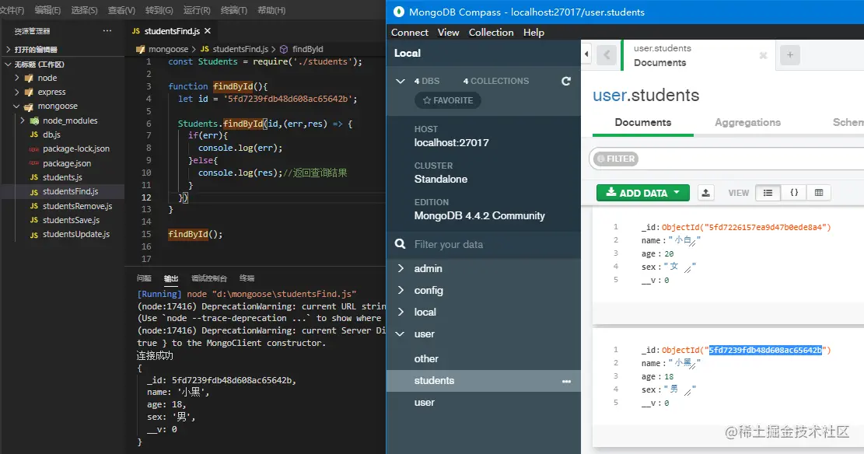
Task: Switch to Documents tab
Action: 642,122
